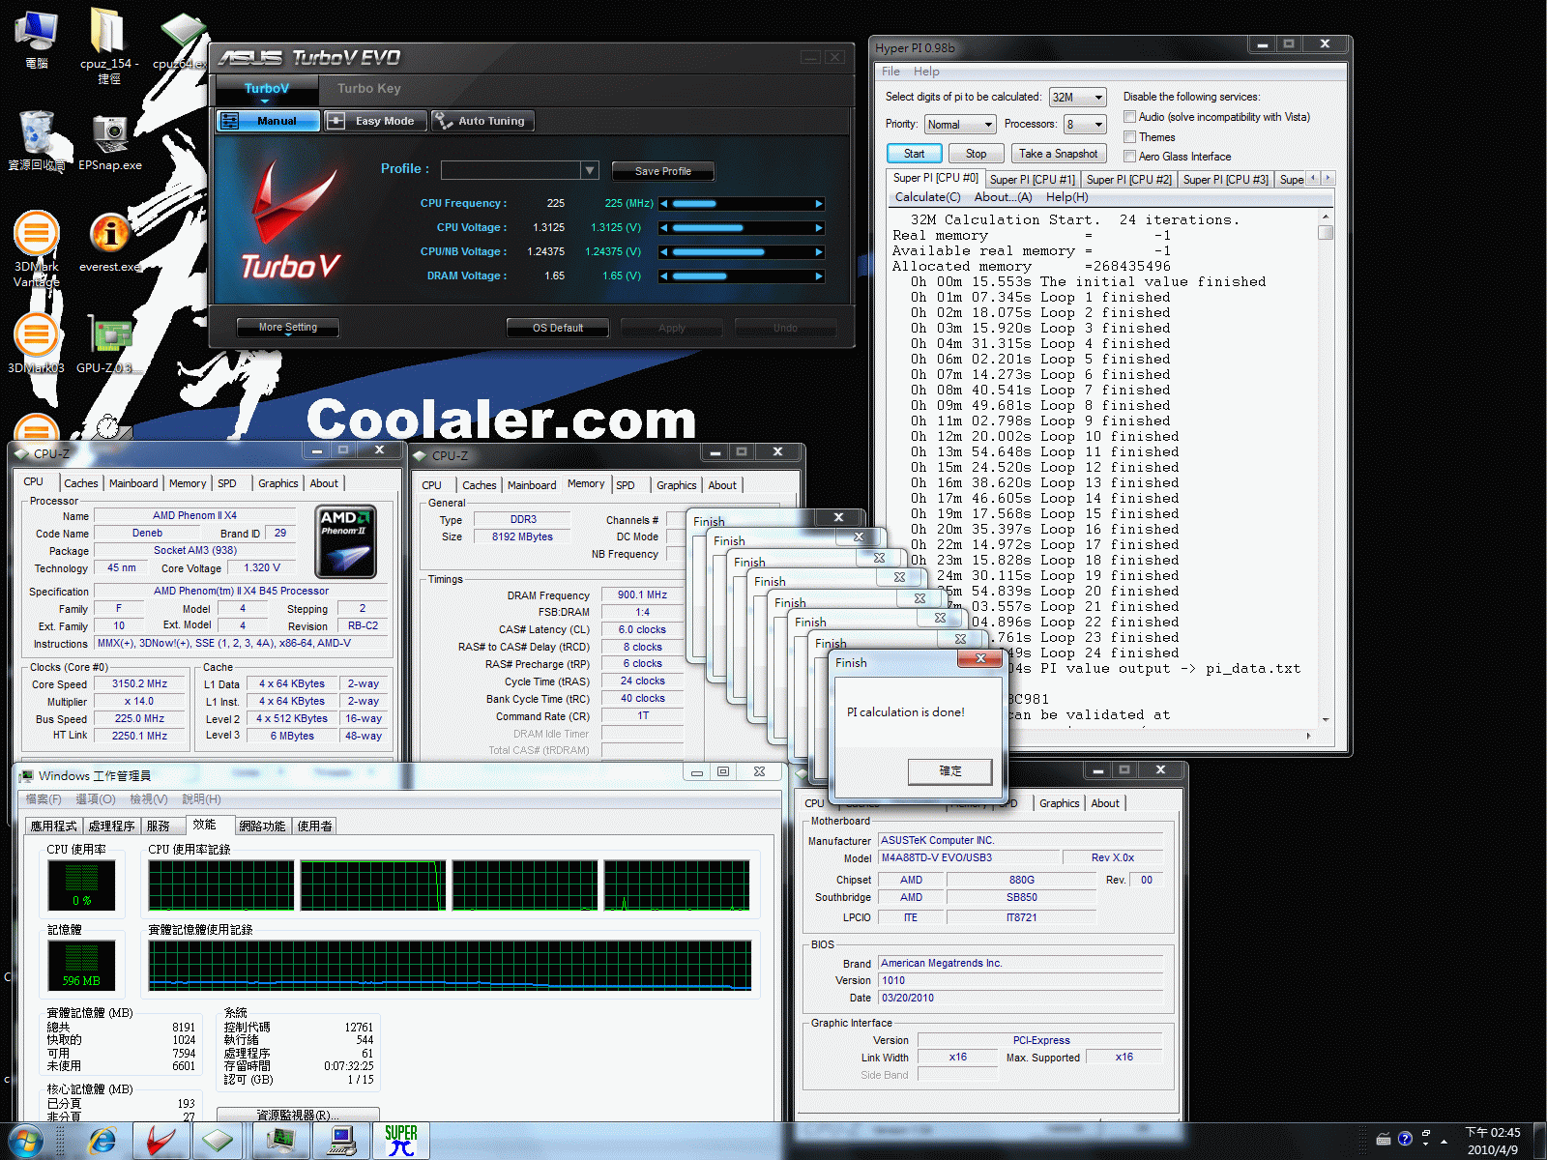The image size is (1547, 1160).
Task: Click Take a Snapshot button
Action: click(x=1058, y=154)
